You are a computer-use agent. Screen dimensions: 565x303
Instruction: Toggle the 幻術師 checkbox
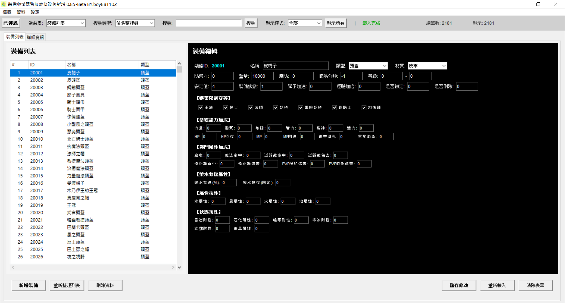364,108
